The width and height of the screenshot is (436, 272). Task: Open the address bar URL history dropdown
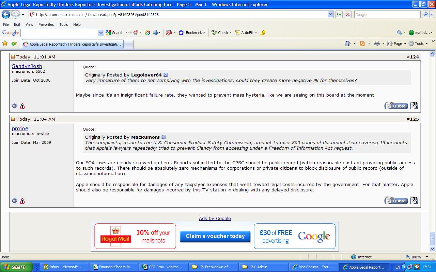pyautogui.click(x=330, y=14)
